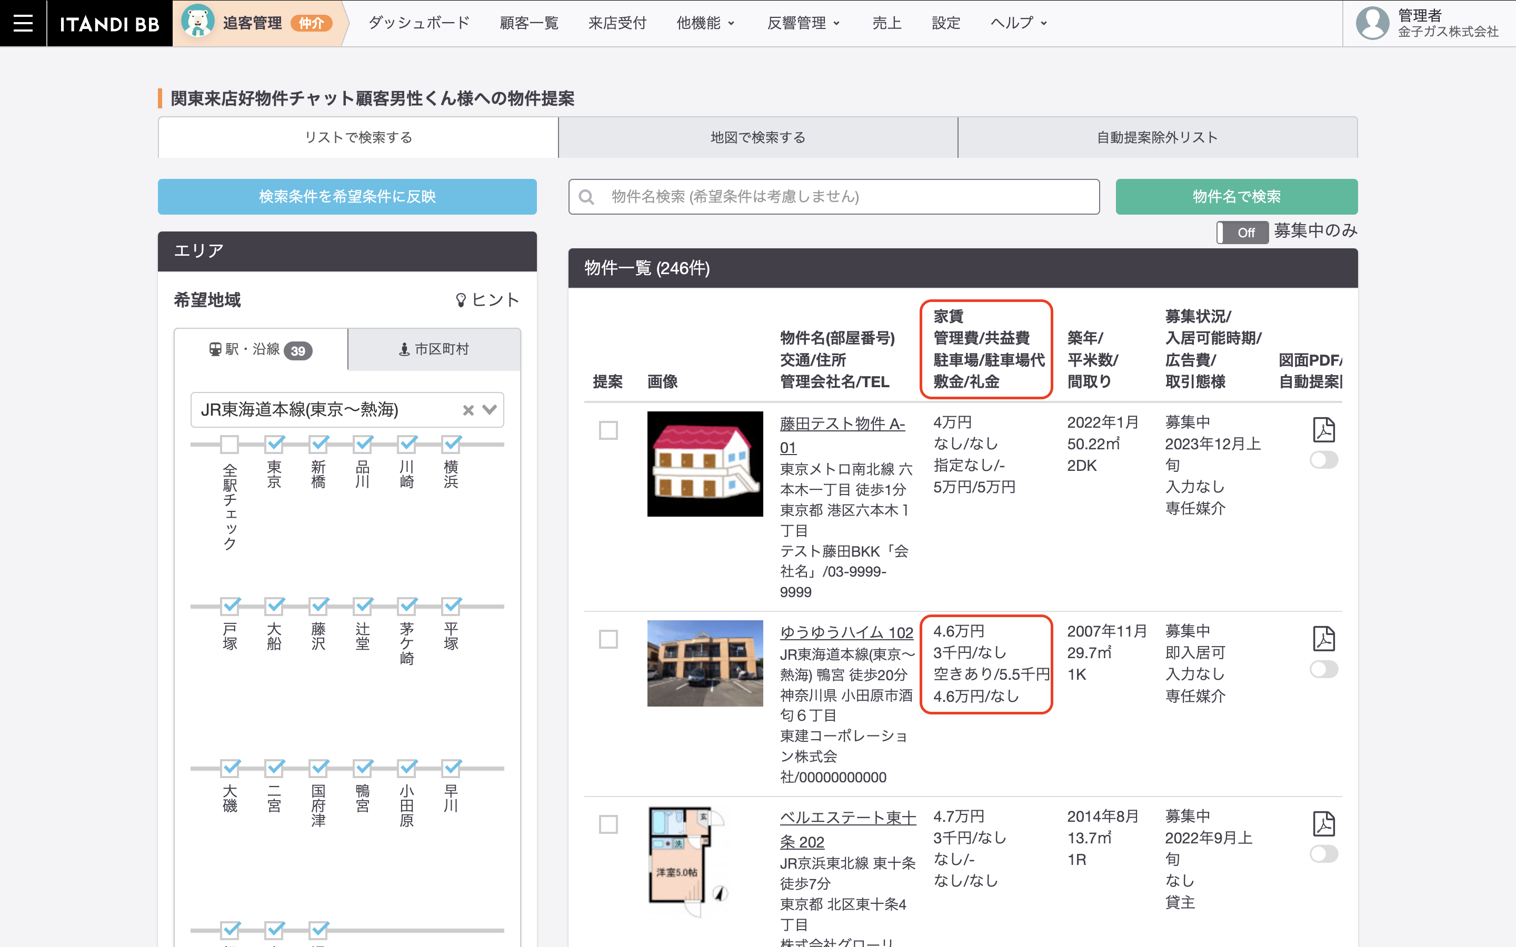The width and height of the screenshot is (1516, 947).
Task: Open ベルエステート東十条 202 property link
Action: (x=847, y=829)
